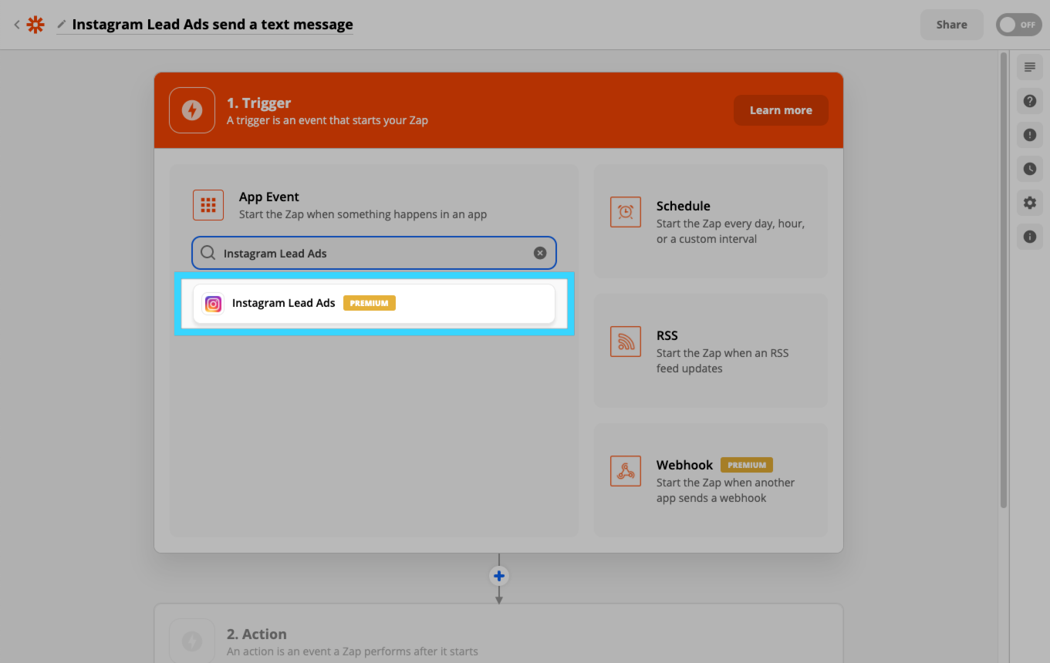Click the Instagram logo icon
The image size is (1050, 663).
point(214,304)
